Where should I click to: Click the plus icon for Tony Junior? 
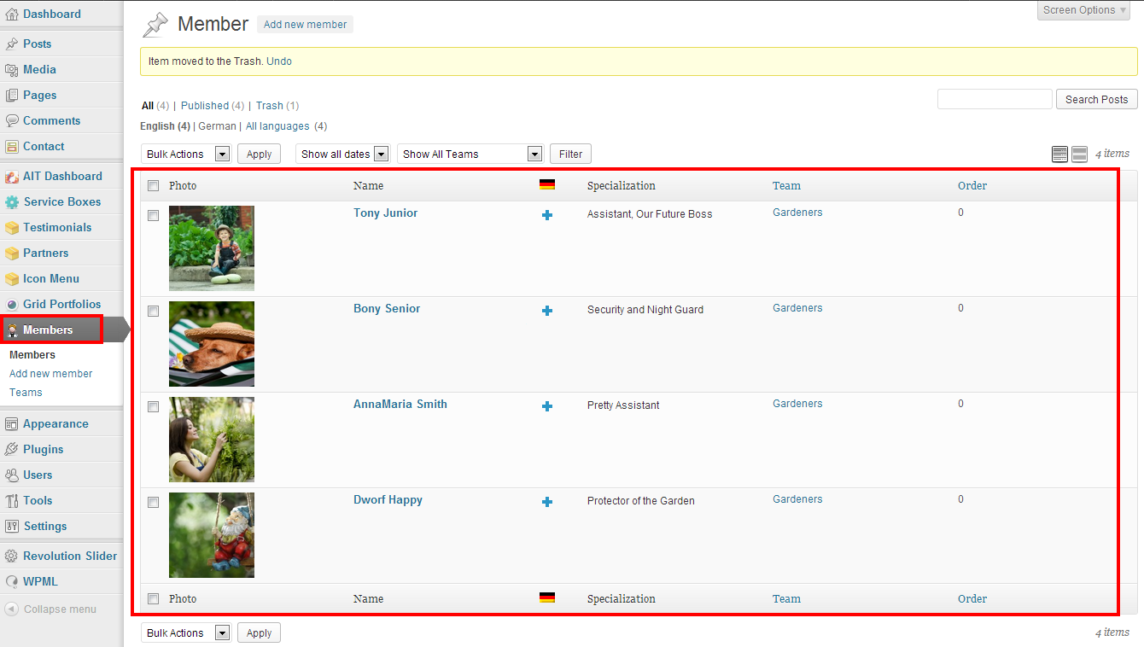(547, 215)
